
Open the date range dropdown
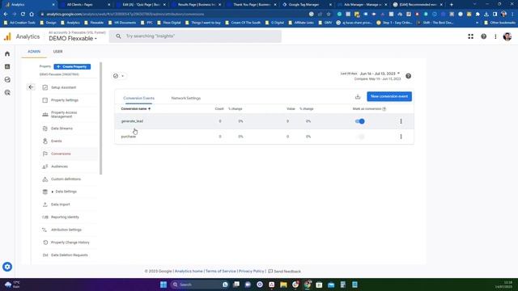click(380, 74)
